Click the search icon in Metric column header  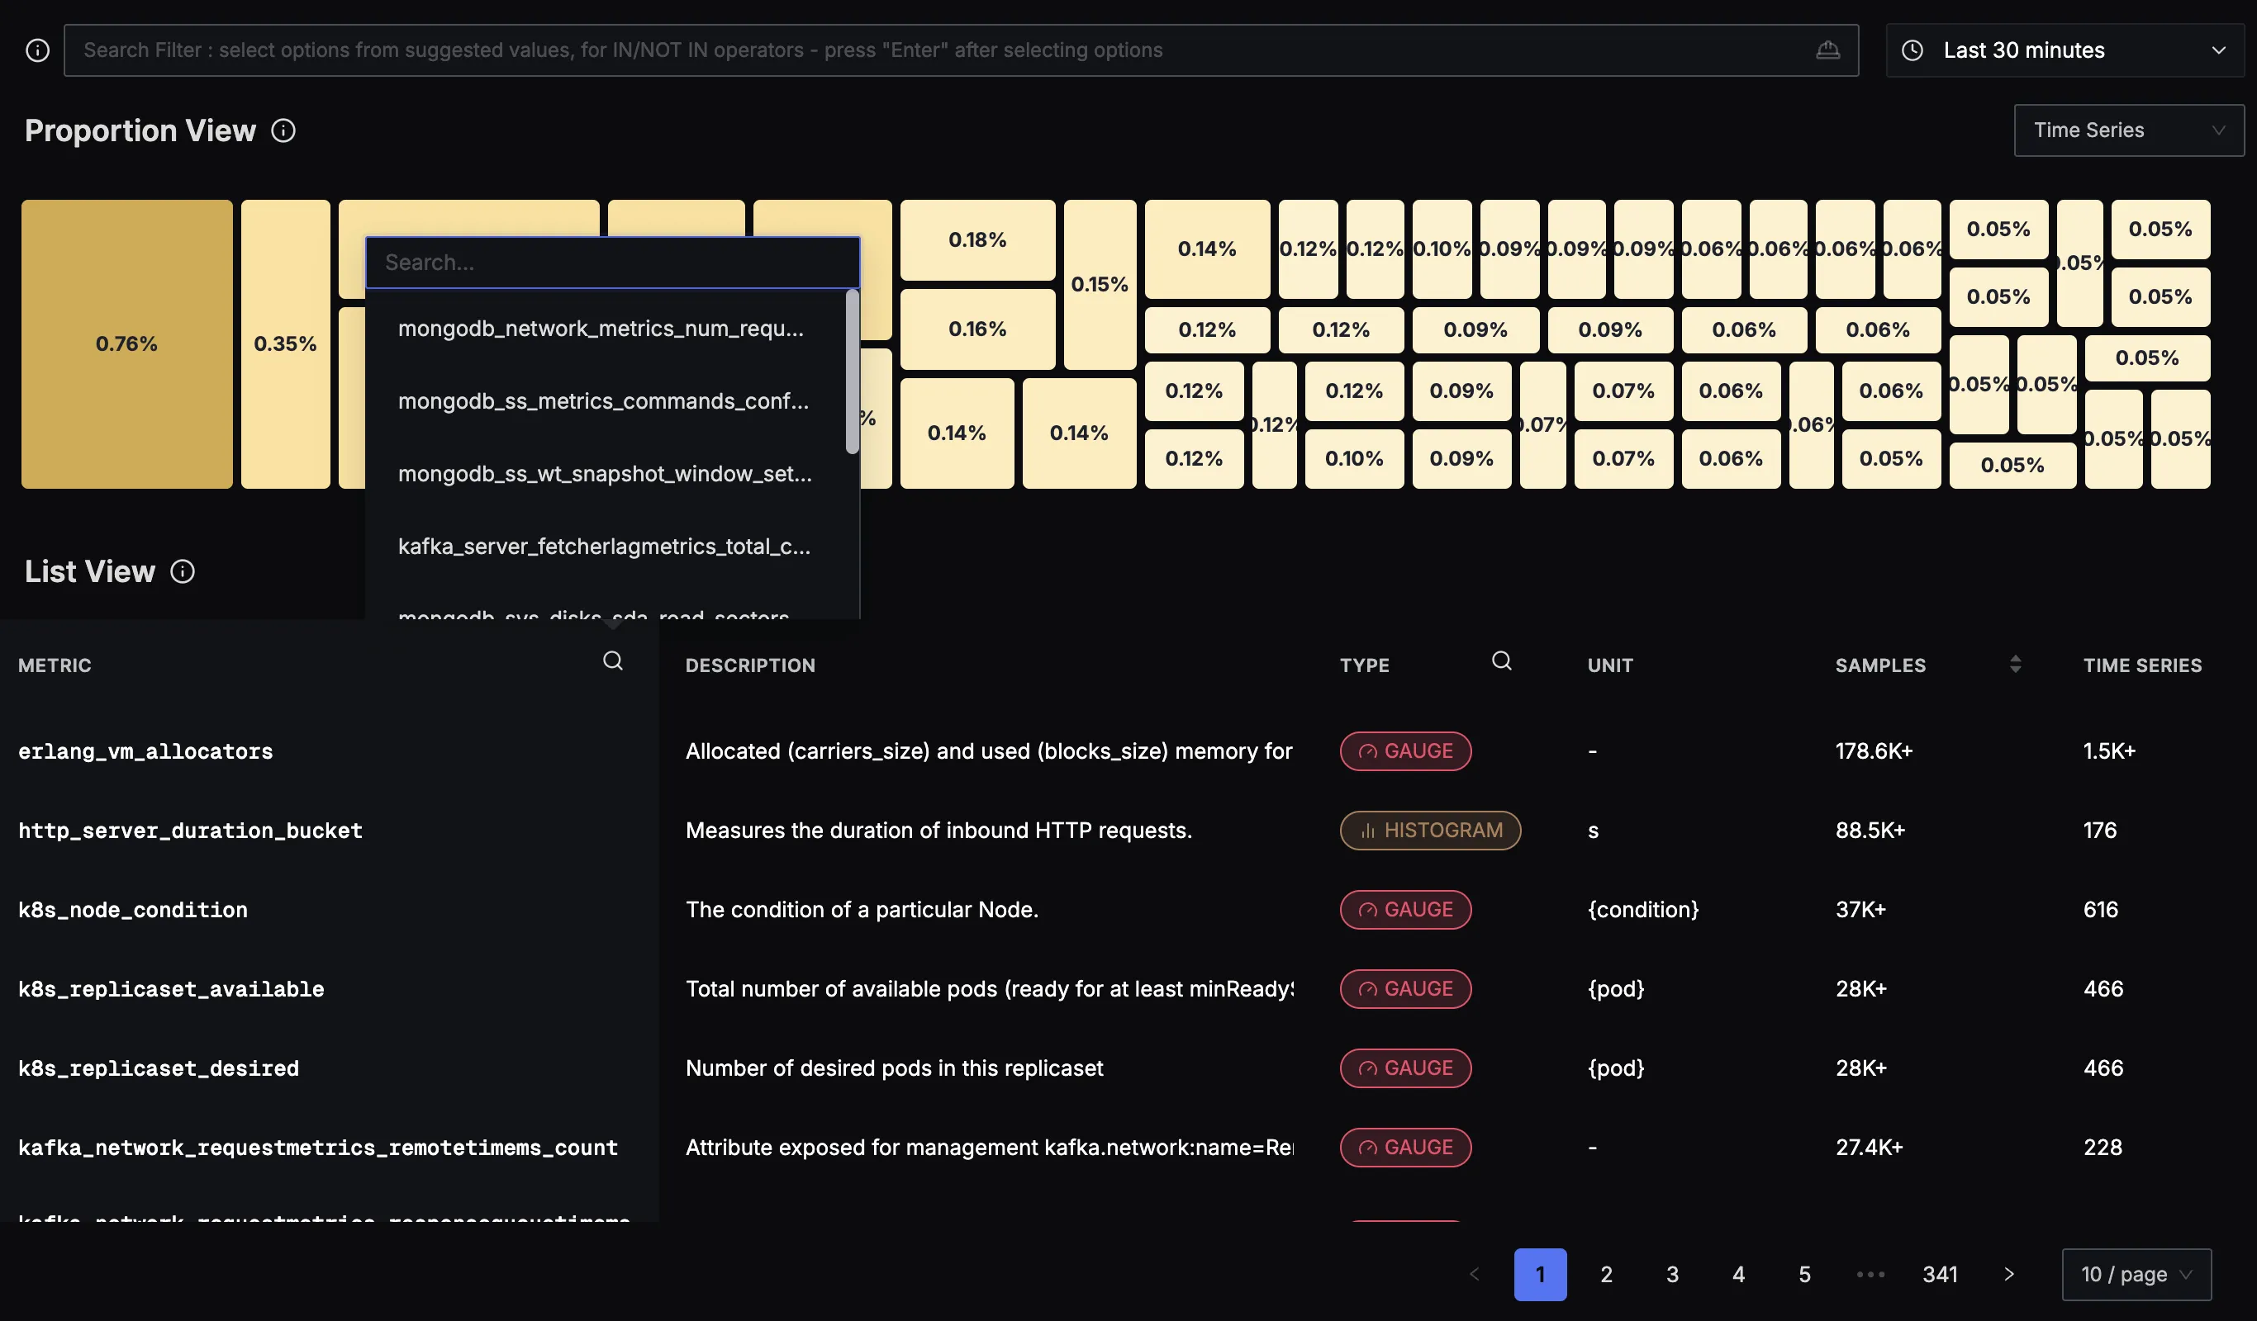click(613, 660)
